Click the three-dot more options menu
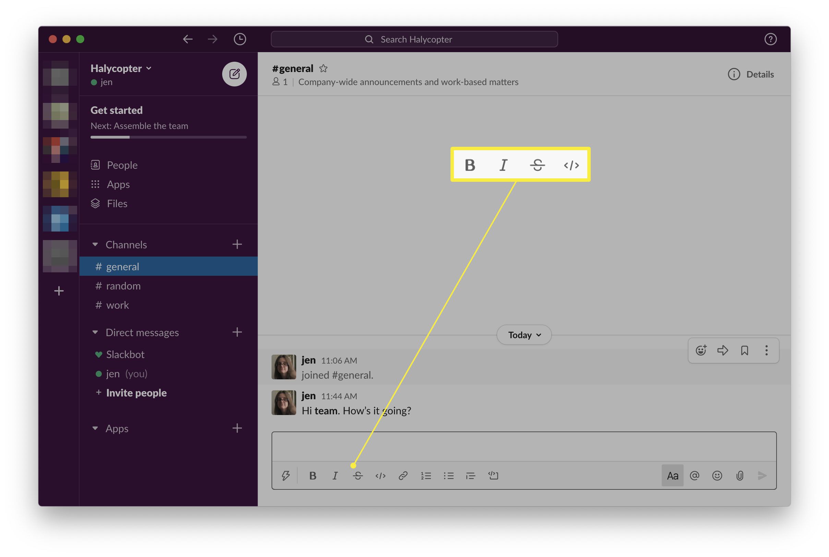 (x=766, y=350)
